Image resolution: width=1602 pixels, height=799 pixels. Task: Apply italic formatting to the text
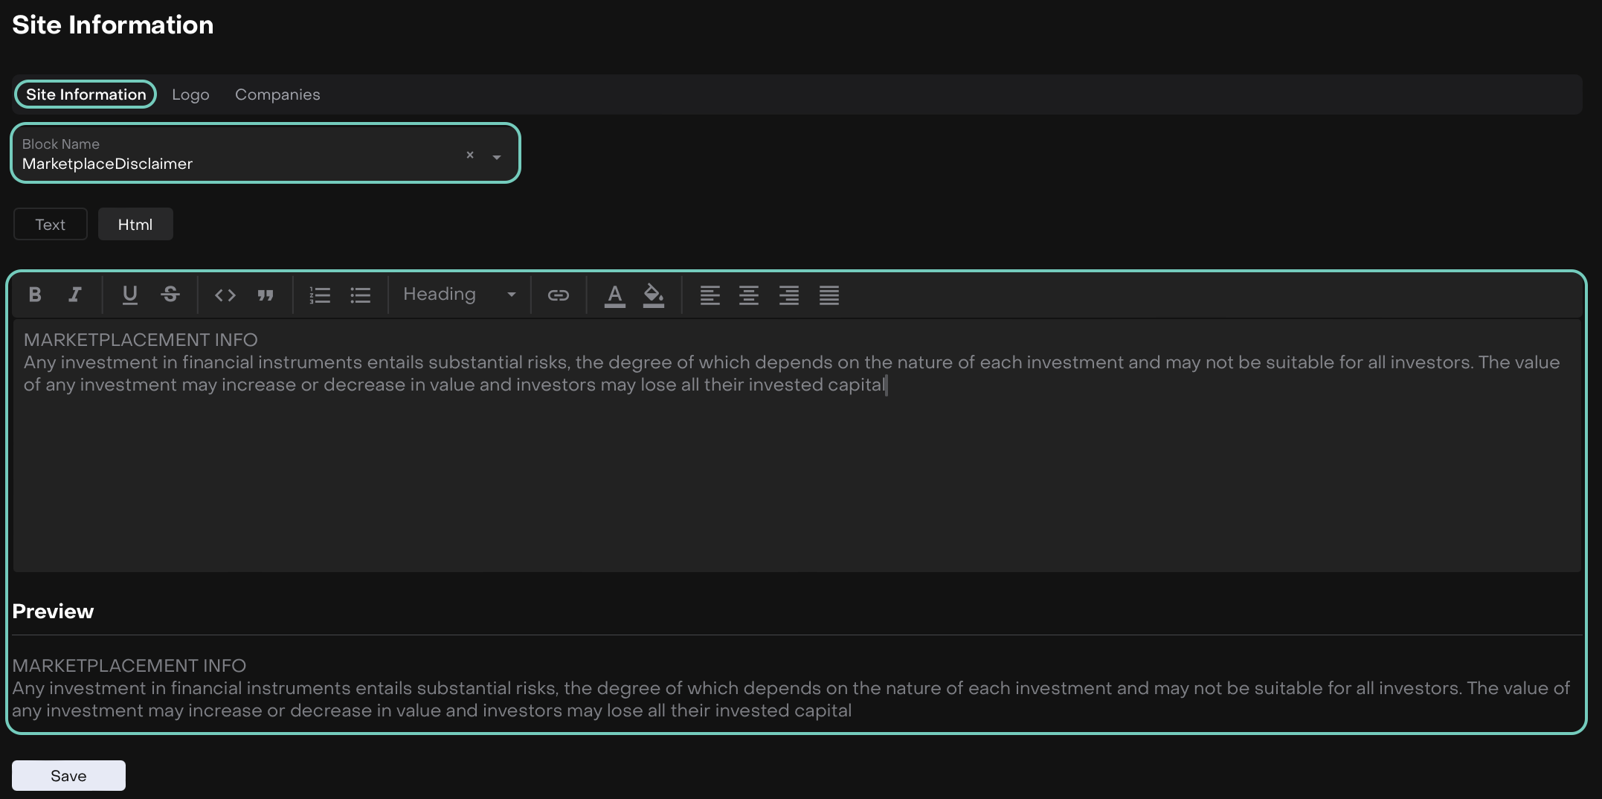(74, 295)
